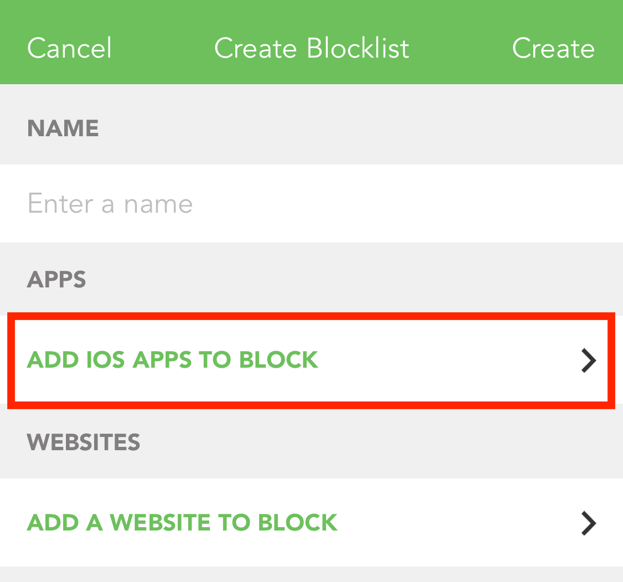Select the Create Blocklist title bar

(x=311, y=48)
